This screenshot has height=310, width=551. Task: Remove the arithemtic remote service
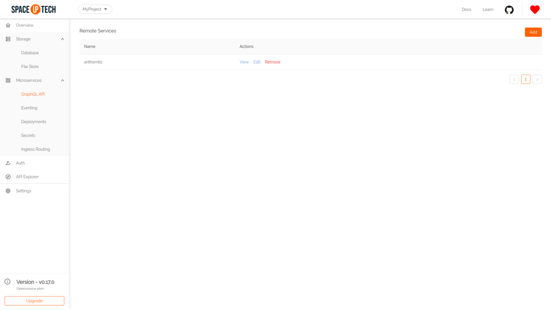[272, 62]
